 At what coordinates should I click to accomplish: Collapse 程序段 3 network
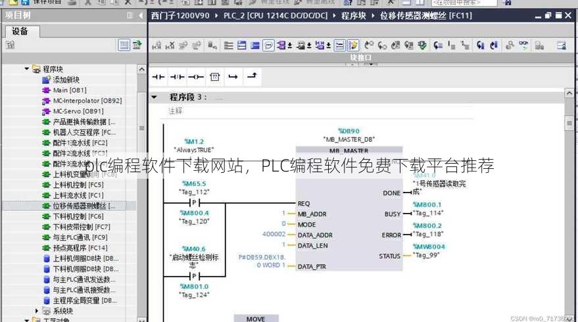[x=155, y=97]
